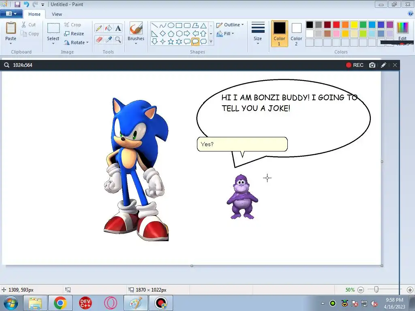
Task: Choose the Line shape
Action: click(155, 26)
